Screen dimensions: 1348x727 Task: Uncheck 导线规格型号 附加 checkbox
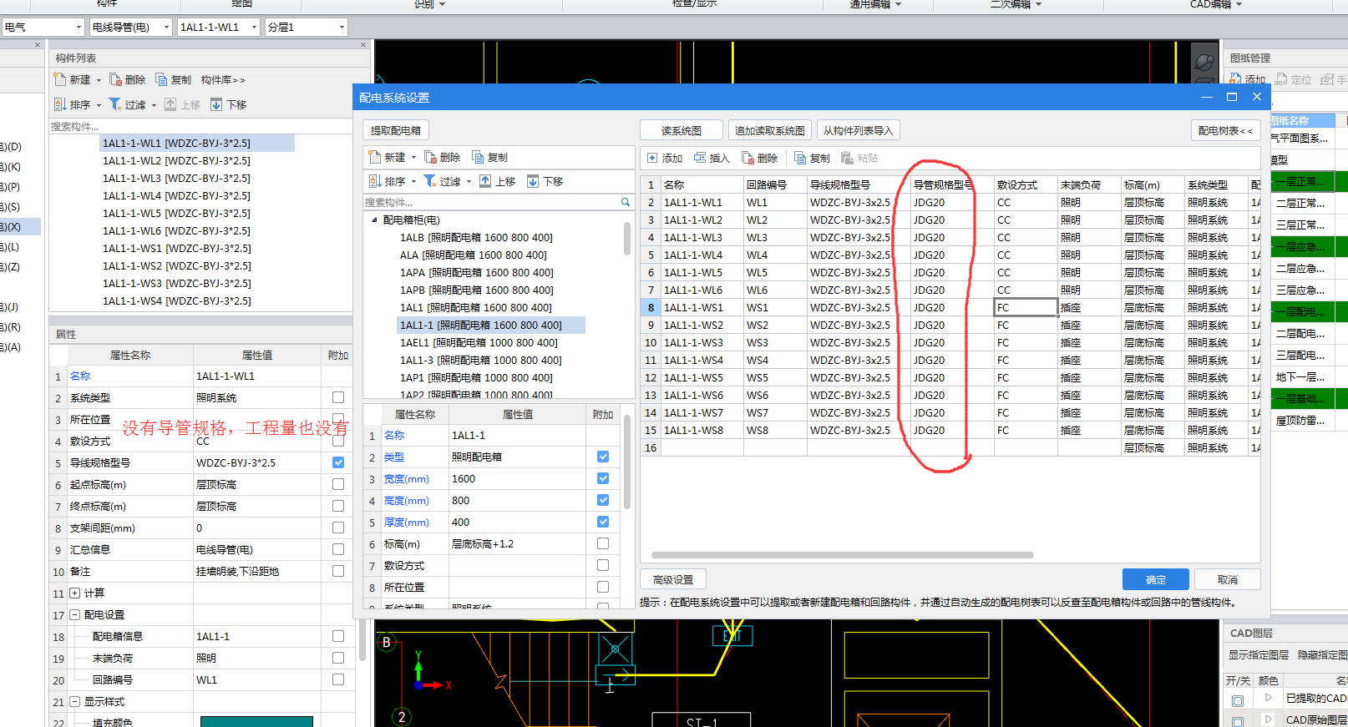pos(338,462)
